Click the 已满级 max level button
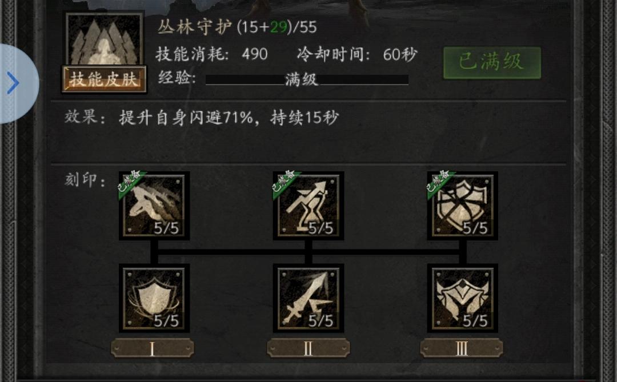Viewport: 617px width, 382px height. (x=492, y=63)
